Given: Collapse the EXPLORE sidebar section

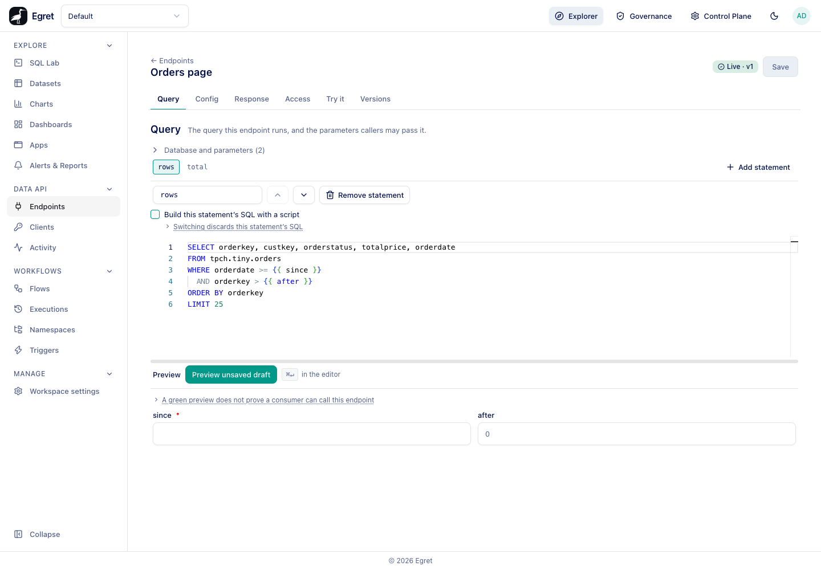Looking at the screenshot, I should [x=109, y=46].
